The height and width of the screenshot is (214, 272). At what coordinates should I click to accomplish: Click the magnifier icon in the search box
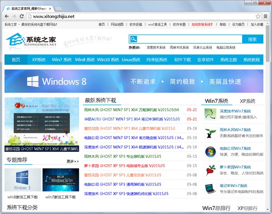click(x=134, y=39)
